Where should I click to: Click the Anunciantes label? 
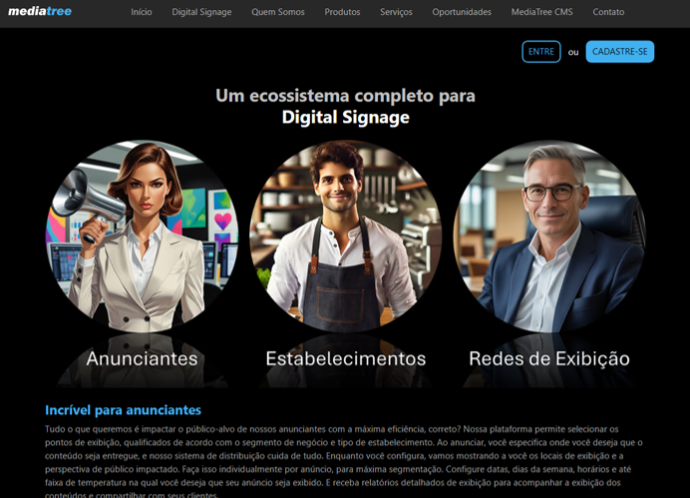point(143,358)
